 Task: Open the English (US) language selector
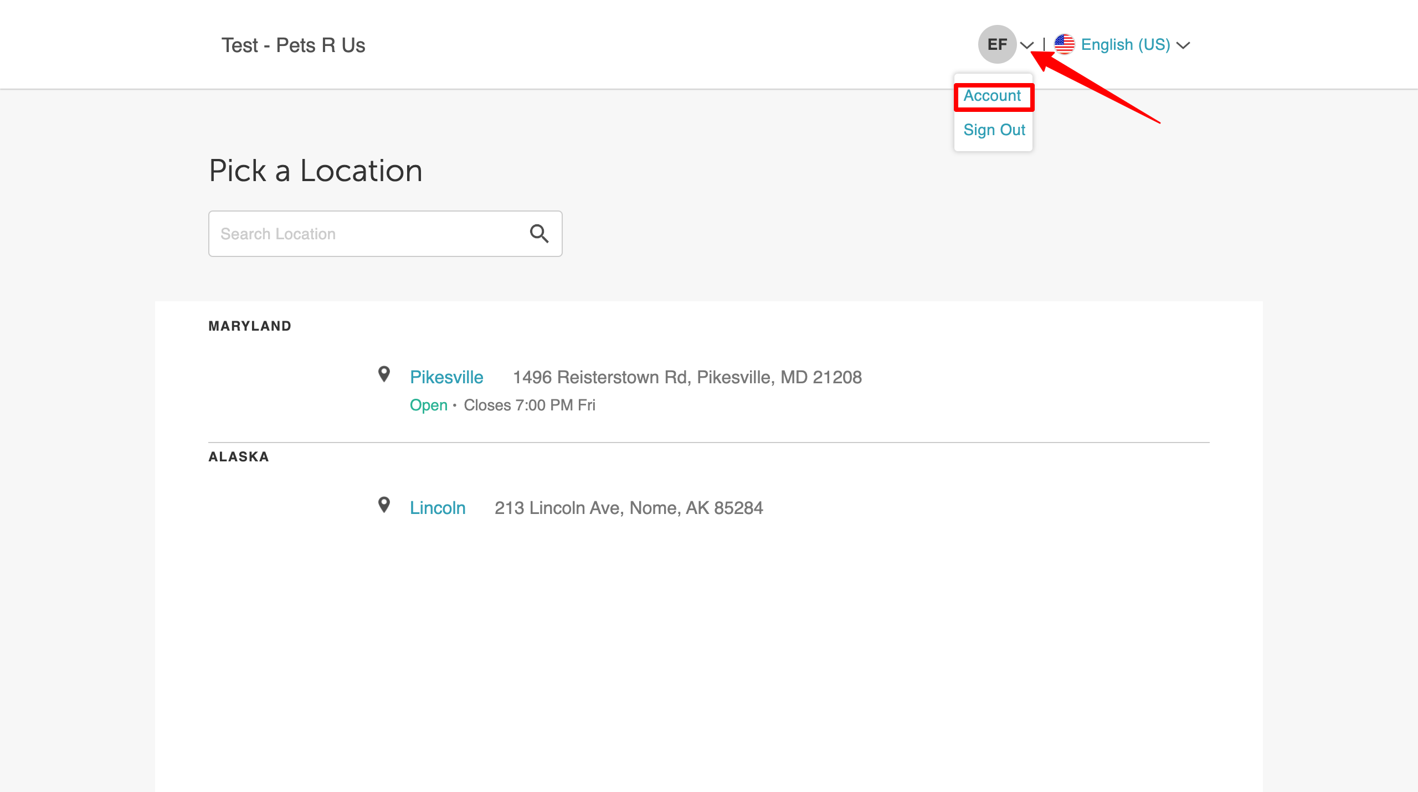pyautogui.click(x=1125, y=44)
